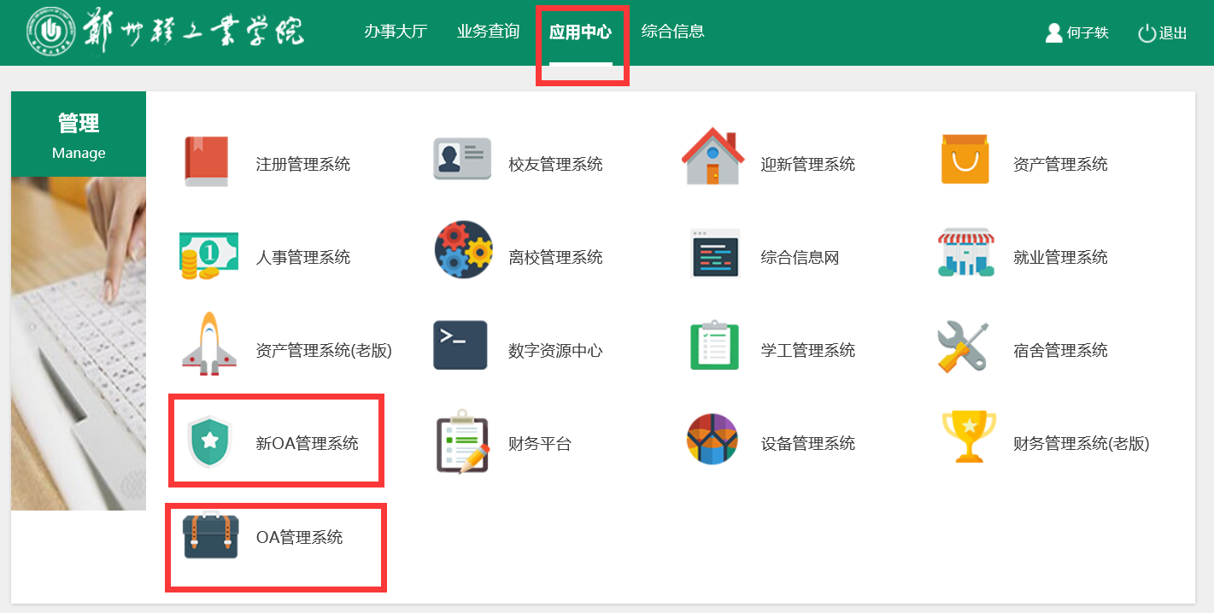This screenshot has width=1214, height=613.
Task: Open the terminal icon for 数字资源中心
Action: click(460, 345)
